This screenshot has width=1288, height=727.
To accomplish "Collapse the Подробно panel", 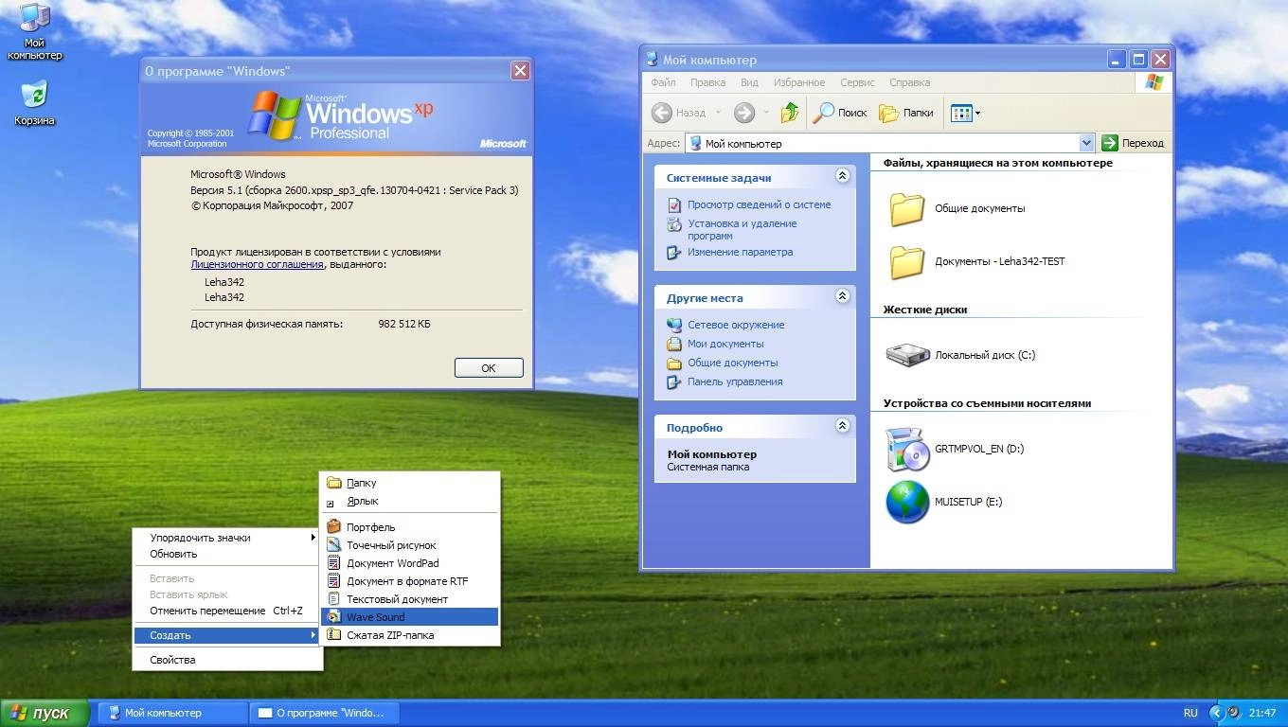I will [842, 426].
